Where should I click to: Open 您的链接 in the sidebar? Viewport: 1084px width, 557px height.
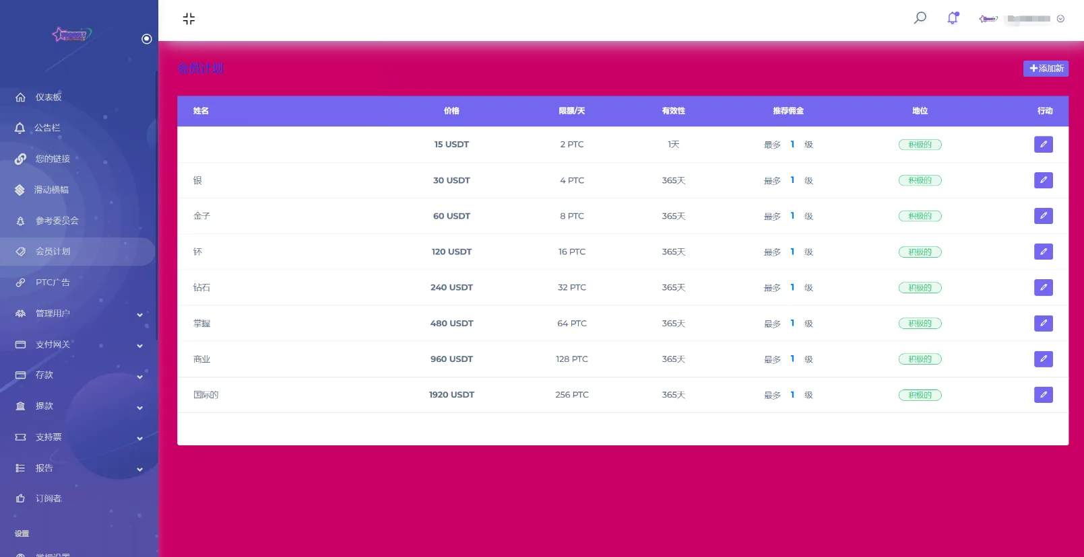click(x=53, y=159)
